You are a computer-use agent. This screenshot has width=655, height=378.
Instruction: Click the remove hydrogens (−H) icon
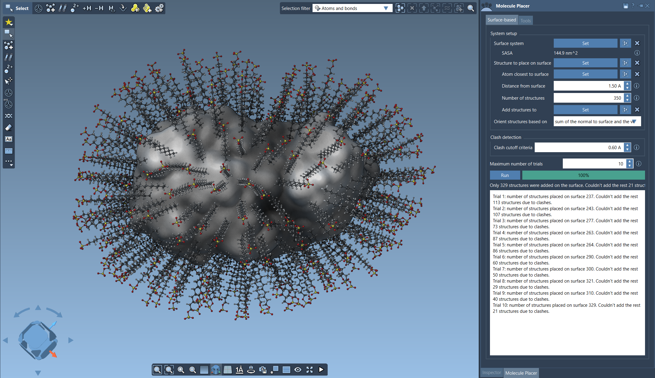(99, 8)
